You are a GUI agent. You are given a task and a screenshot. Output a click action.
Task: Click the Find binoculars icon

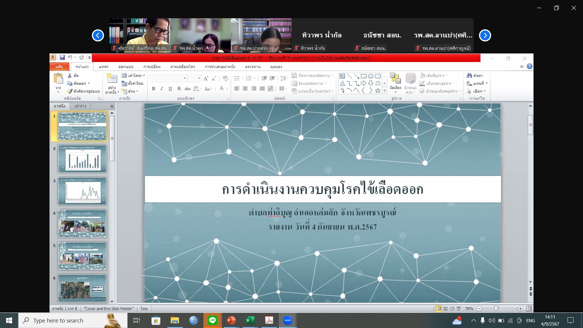(x=469, y=75)
